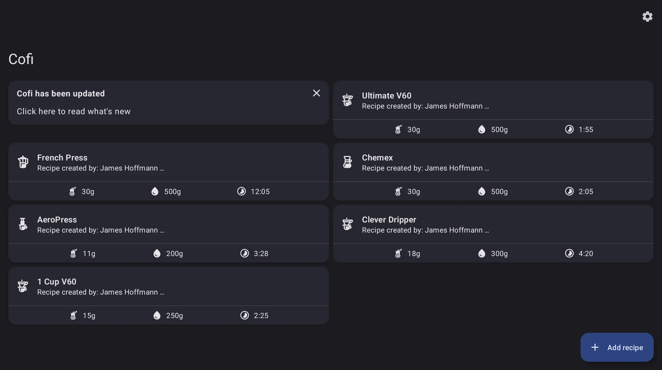Click the grinder icon on 1 Cup V60 card
Screen dimensions: 662x370
click(73, 315)
